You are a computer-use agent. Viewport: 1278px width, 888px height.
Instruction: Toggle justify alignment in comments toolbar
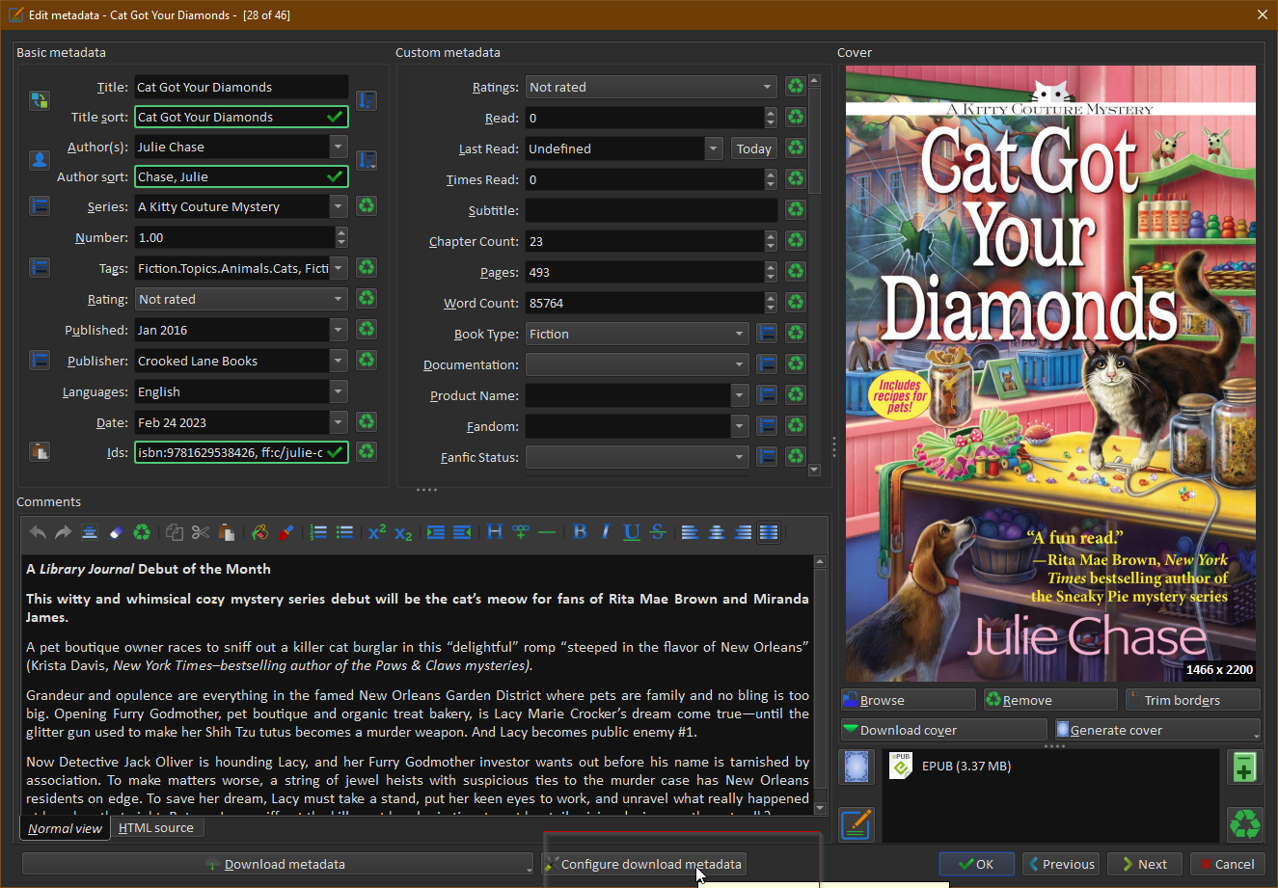[769, 532]
